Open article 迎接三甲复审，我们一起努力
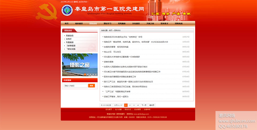 click(116, 97)
